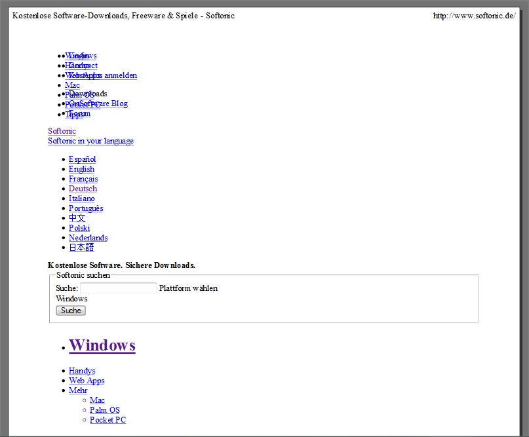Open the Español language link

pos(83,159)
